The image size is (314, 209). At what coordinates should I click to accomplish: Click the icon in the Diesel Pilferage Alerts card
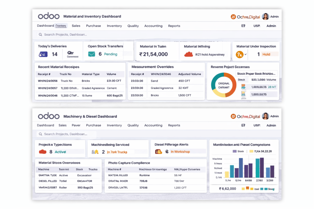[x=158, y=151]
